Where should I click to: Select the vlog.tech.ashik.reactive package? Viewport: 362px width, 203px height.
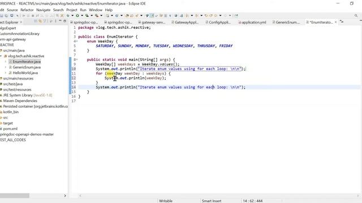pyautogui.click(x=26, y=56)
